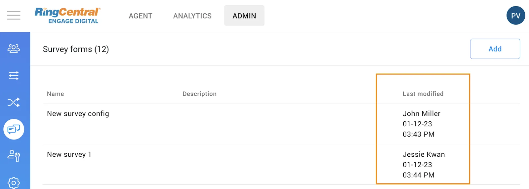
Task: Select the shuffle routing sidebar icon
Action: (x=14, y=102)
